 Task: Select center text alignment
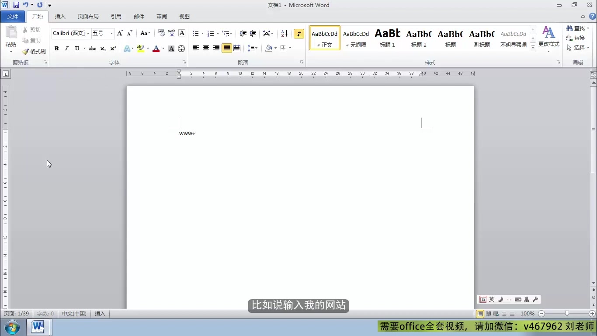pos(205,48)
